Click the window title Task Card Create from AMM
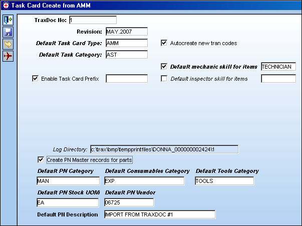 point(51,6)
